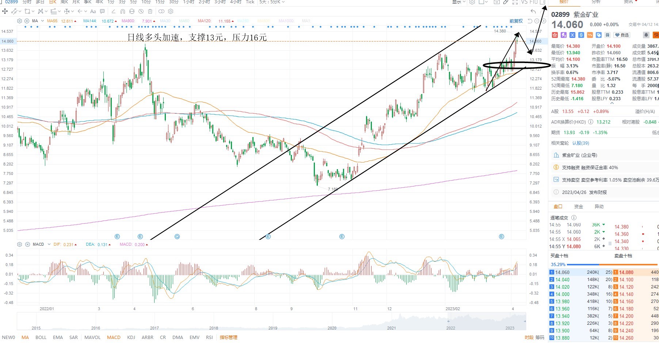Enable the faded MA30 line
This screenshot has height=343, width=659.
(x=165, y=21)
